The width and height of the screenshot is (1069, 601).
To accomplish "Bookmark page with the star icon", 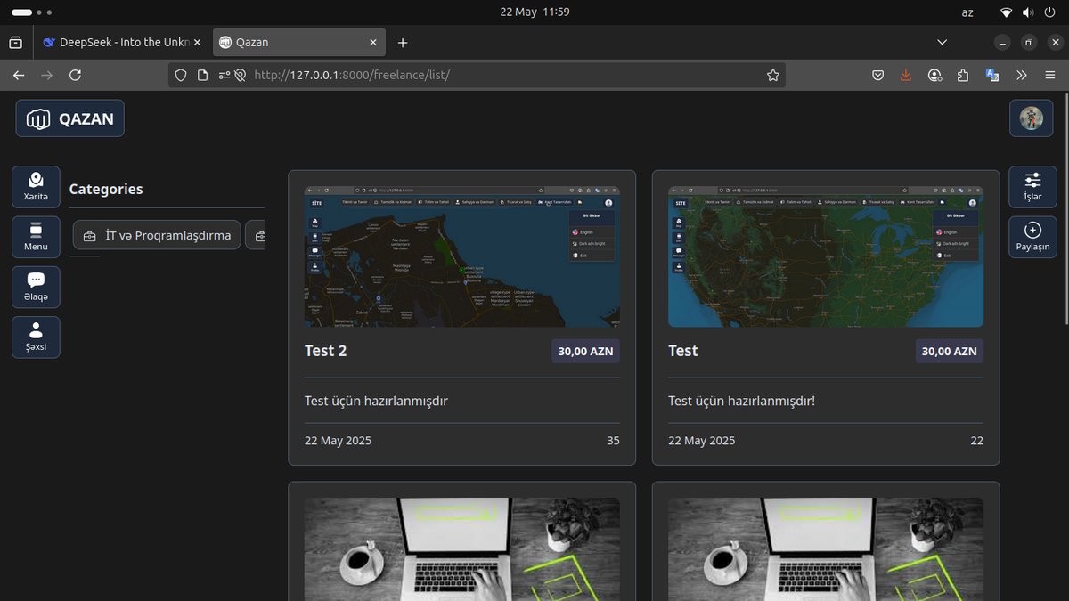I will click(773, 76).
